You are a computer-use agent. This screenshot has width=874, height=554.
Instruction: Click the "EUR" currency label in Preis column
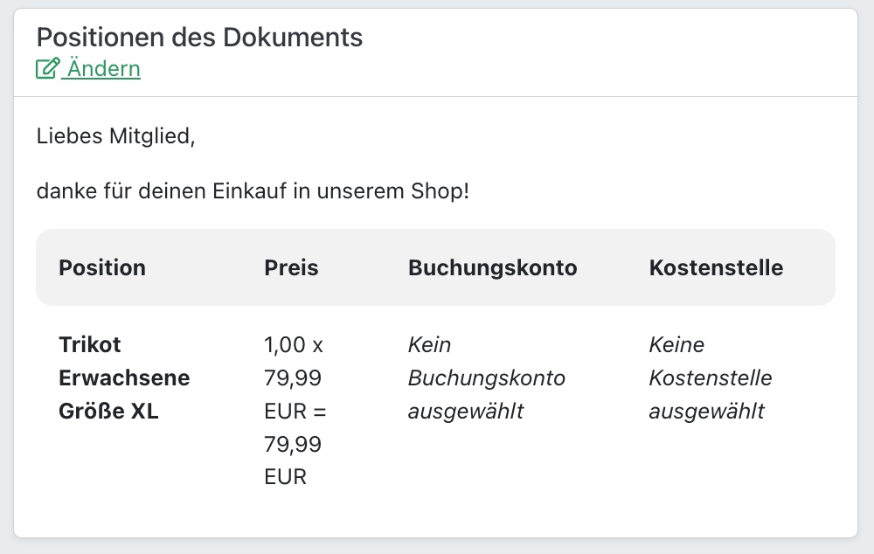coord(284,477)
